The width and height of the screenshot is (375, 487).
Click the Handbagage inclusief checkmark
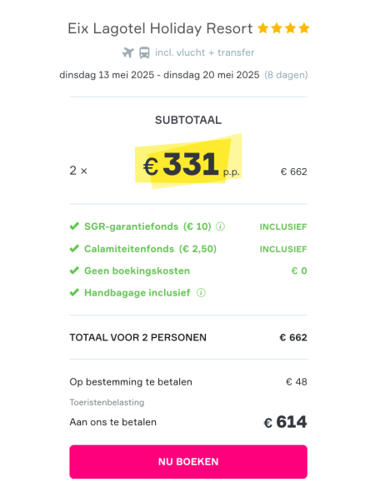[74, 292]
